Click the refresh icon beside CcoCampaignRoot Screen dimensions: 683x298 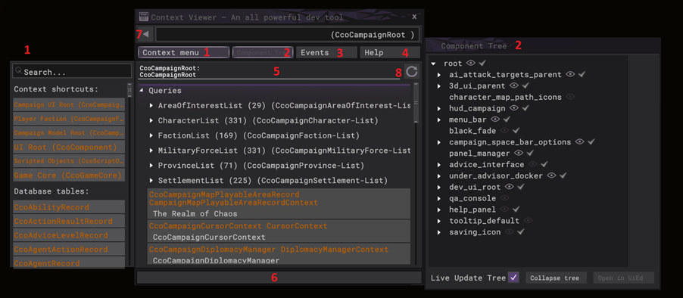(412, 72)
